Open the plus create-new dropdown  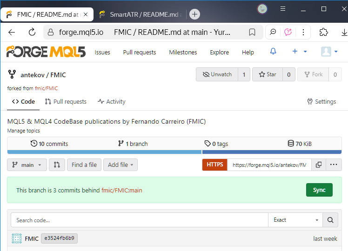click(x=299, y=52)
